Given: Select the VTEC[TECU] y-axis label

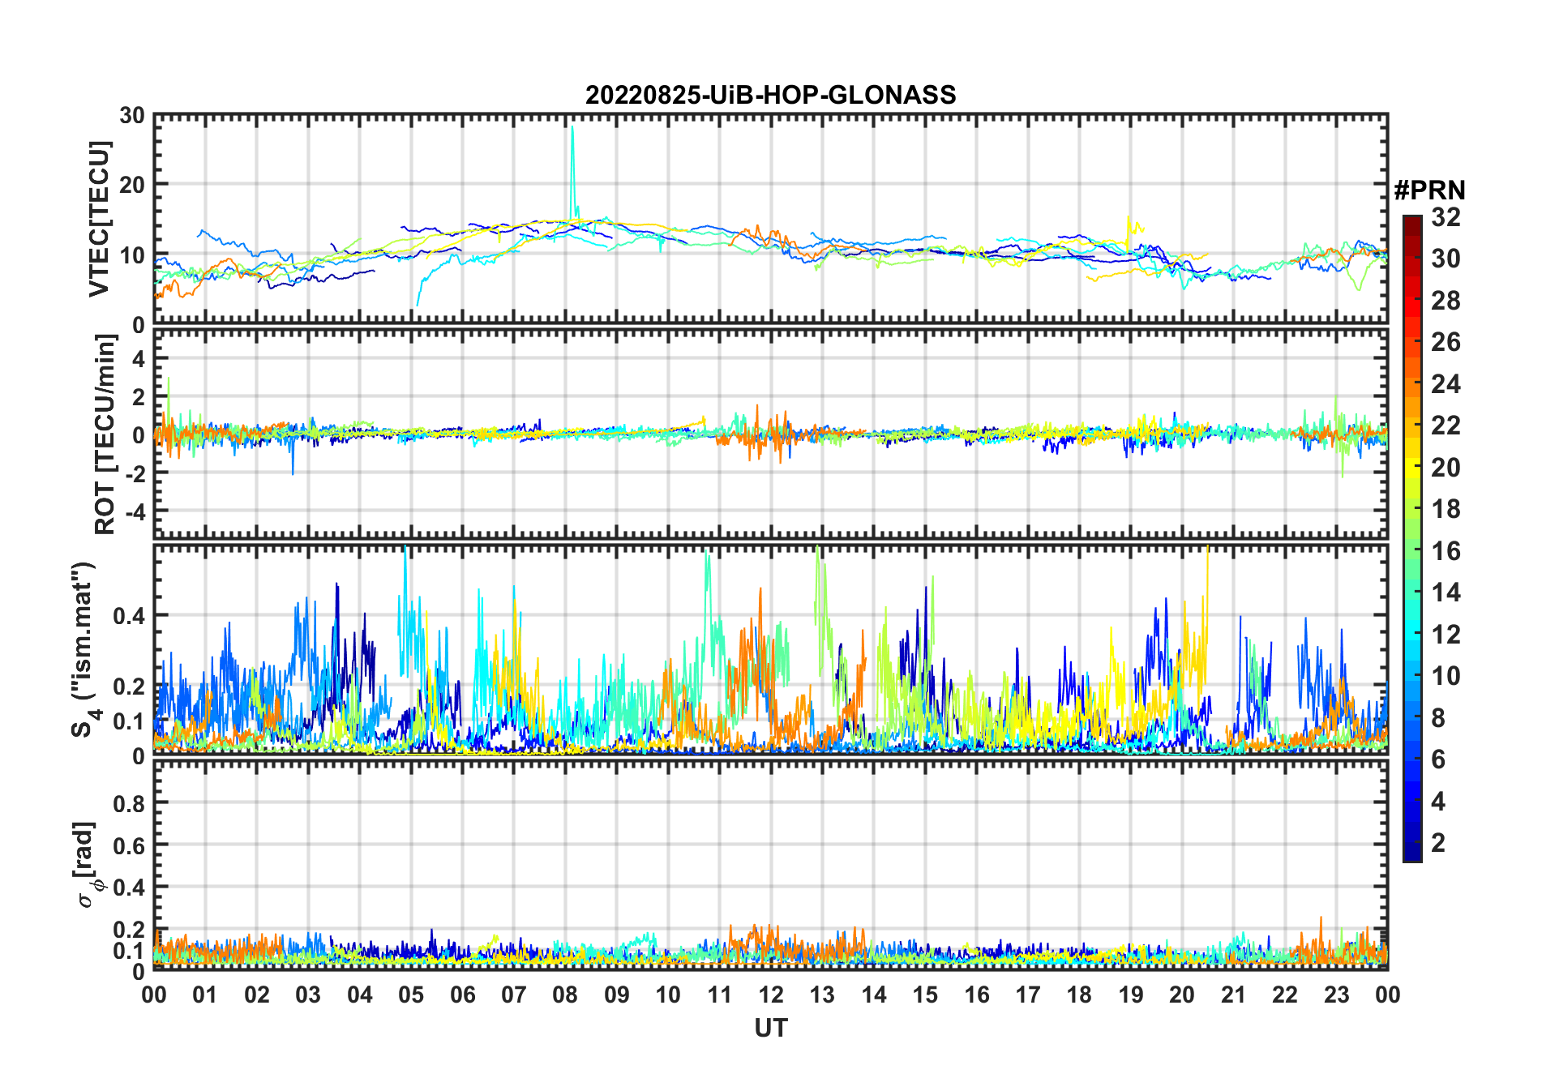Looking at the screenshot, I should [99, 220].
